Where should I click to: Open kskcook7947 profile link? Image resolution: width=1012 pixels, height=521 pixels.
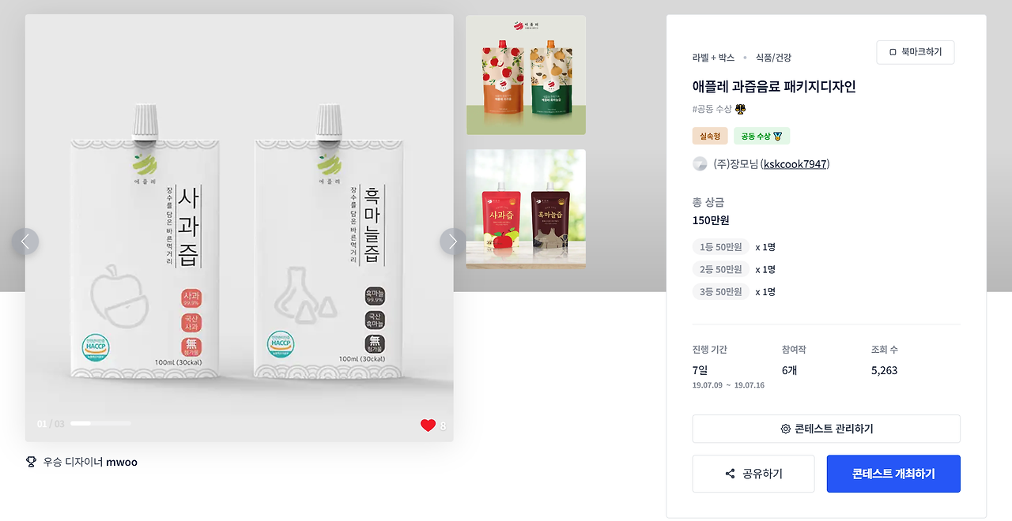click(795, 164)
